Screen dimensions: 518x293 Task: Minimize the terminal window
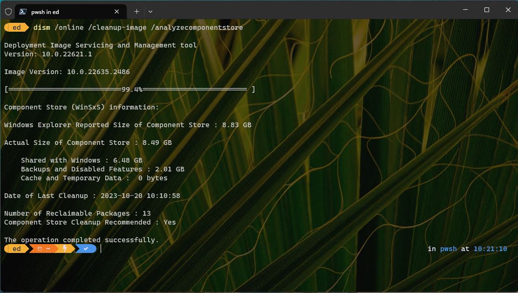pyautogui.click(x=465, y=10)
